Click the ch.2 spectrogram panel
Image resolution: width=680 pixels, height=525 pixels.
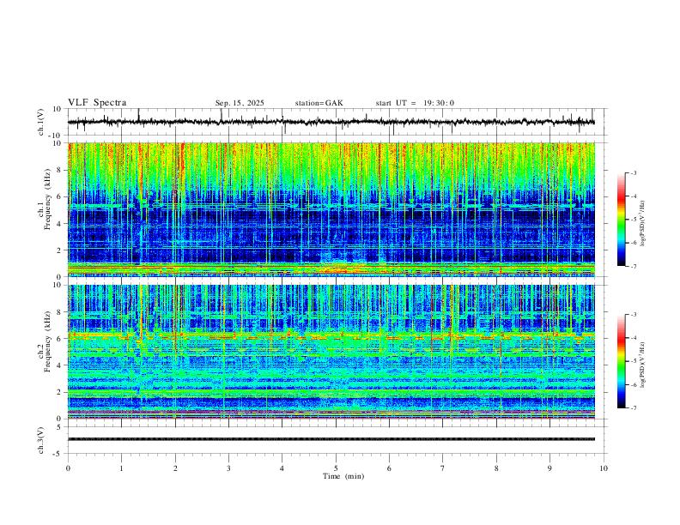331,352
